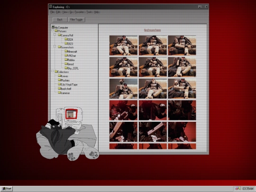Open the Favorites menu

click(x=79, y=12)
